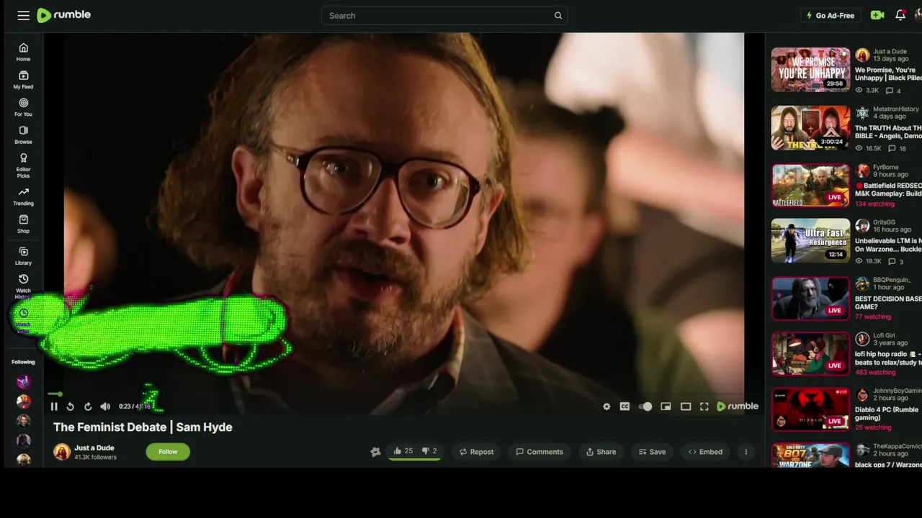Click the FyrBorne channel avatar
The width and height of the screenshot is (922, 518).
click(862, 171)
